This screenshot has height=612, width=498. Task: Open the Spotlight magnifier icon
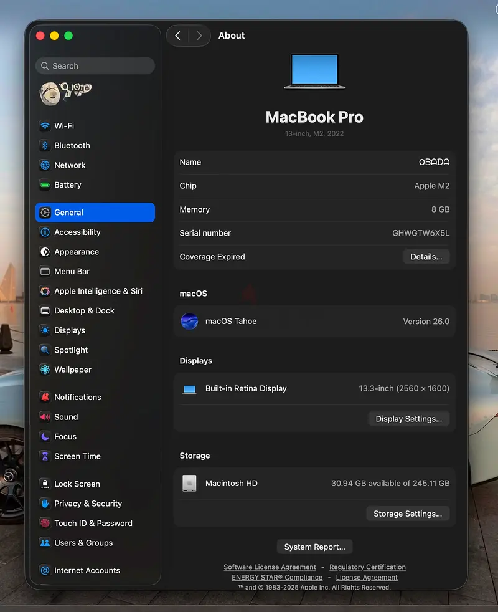coord(45,350)
